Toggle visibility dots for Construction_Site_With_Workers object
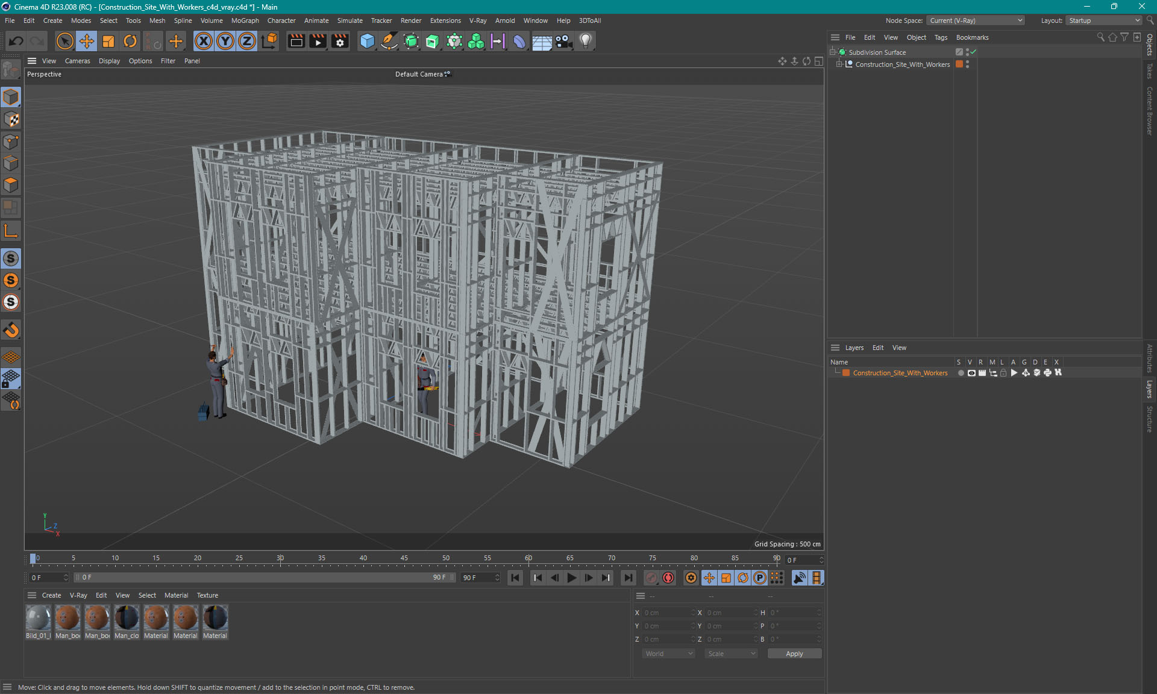 [x=967, y=64]
